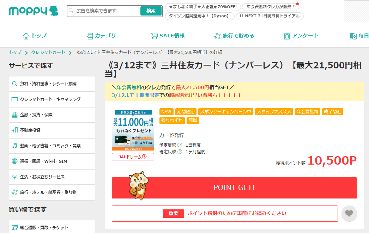Click the cart icon for 総合通販・買取・チケット
369x233 pixels.
14,228
